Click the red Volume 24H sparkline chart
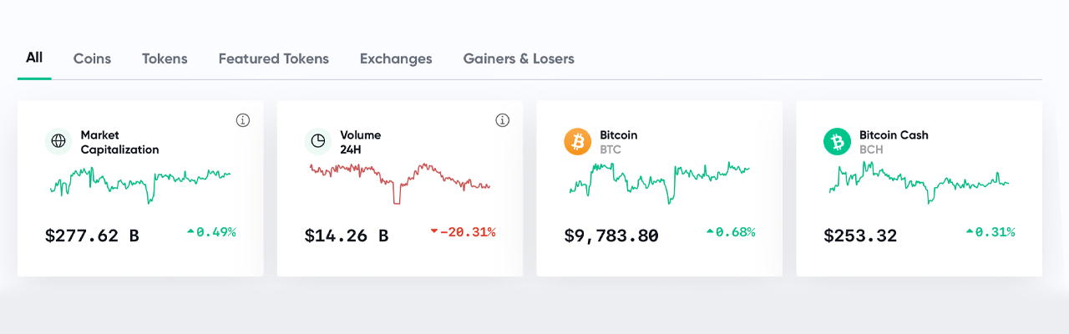Screen dimensions: 1069x334 400,183
